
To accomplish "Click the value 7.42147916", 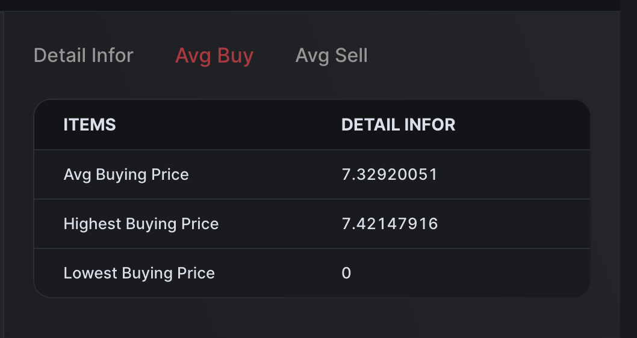I will (x=390, y=224).
